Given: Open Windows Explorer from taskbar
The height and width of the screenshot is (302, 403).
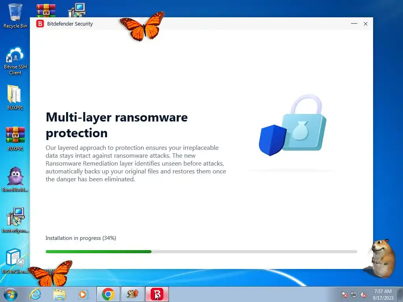Looking at the screenshot, I should [59, 294].
